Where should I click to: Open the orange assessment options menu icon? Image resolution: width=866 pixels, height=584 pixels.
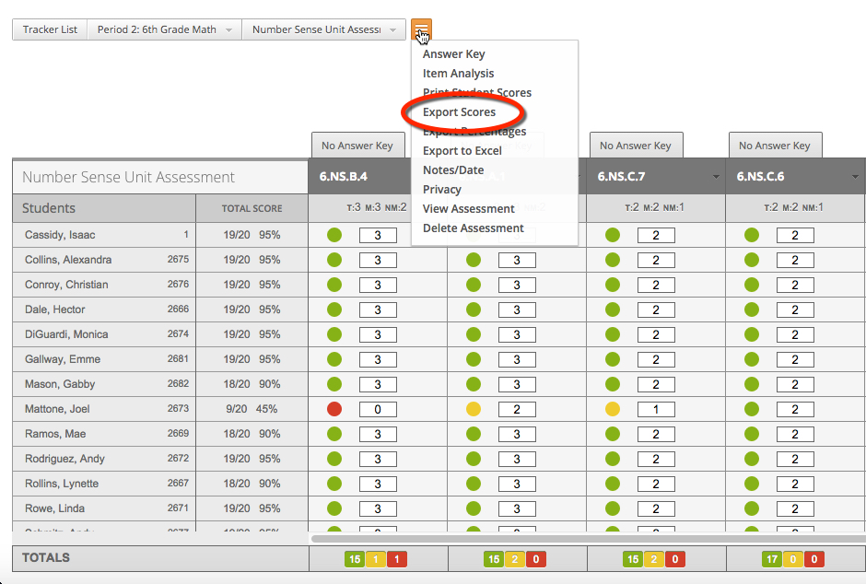click(421, 29)
